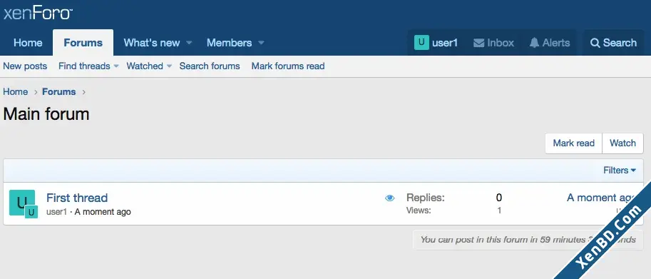Viewport: 651px width, 279px height.
Task: Expand the Watched dropdown arrow
Action: (x=169, y=66)
